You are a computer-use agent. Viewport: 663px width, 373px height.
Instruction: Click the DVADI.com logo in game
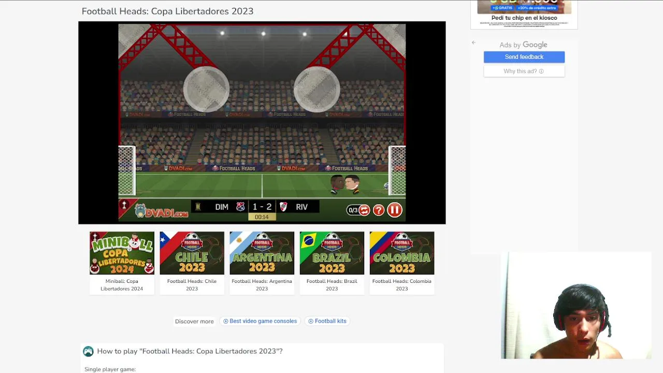pos(162,210)
